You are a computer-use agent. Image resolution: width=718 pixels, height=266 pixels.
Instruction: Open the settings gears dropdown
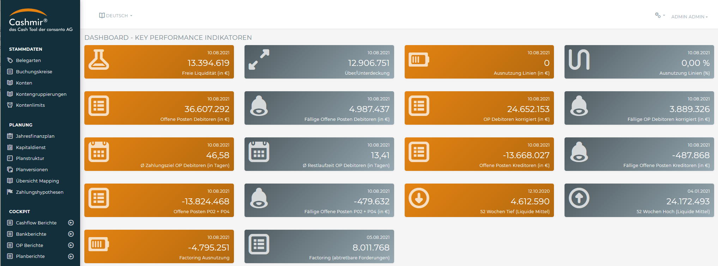pyautogui.click(x=660, y=15)
